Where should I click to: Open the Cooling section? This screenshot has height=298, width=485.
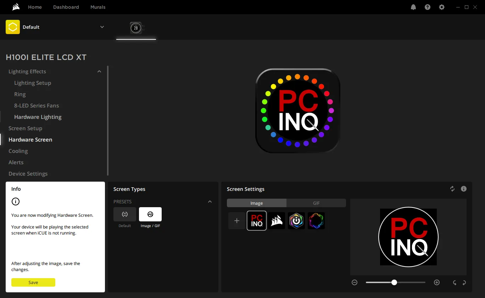(x=18, y=151)
